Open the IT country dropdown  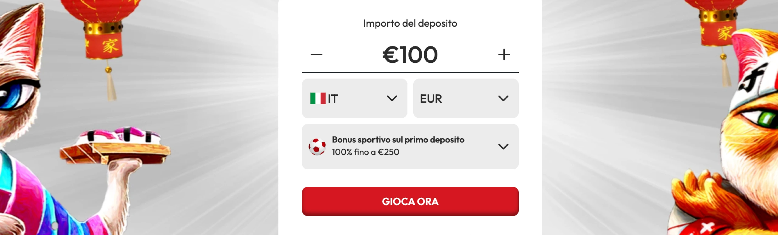(x=354, y=99)
